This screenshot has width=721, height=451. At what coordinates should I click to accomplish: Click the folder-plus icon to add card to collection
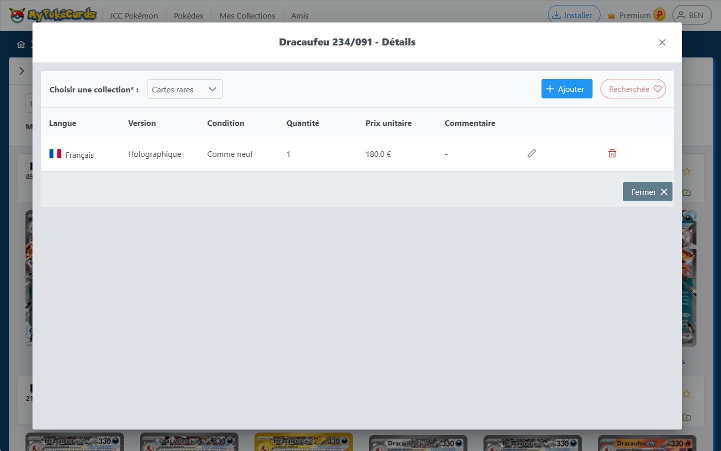686,192
